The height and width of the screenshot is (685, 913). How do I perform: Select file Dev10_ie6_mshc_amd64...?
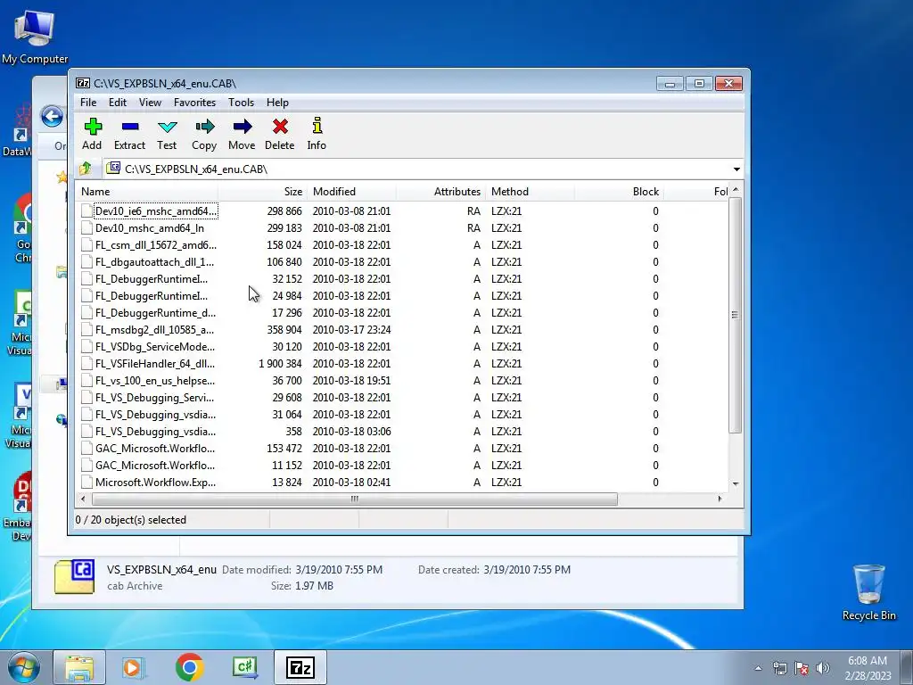point(155,210)
